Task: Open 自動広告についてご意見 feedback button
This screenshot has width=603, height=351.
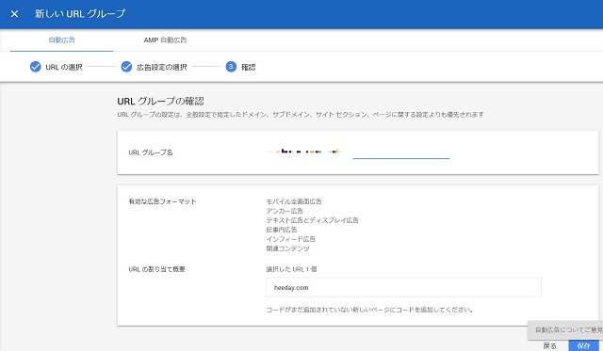Action: click(565, 330)
